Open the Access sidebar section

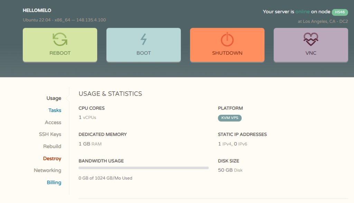[x=53, y=122]
